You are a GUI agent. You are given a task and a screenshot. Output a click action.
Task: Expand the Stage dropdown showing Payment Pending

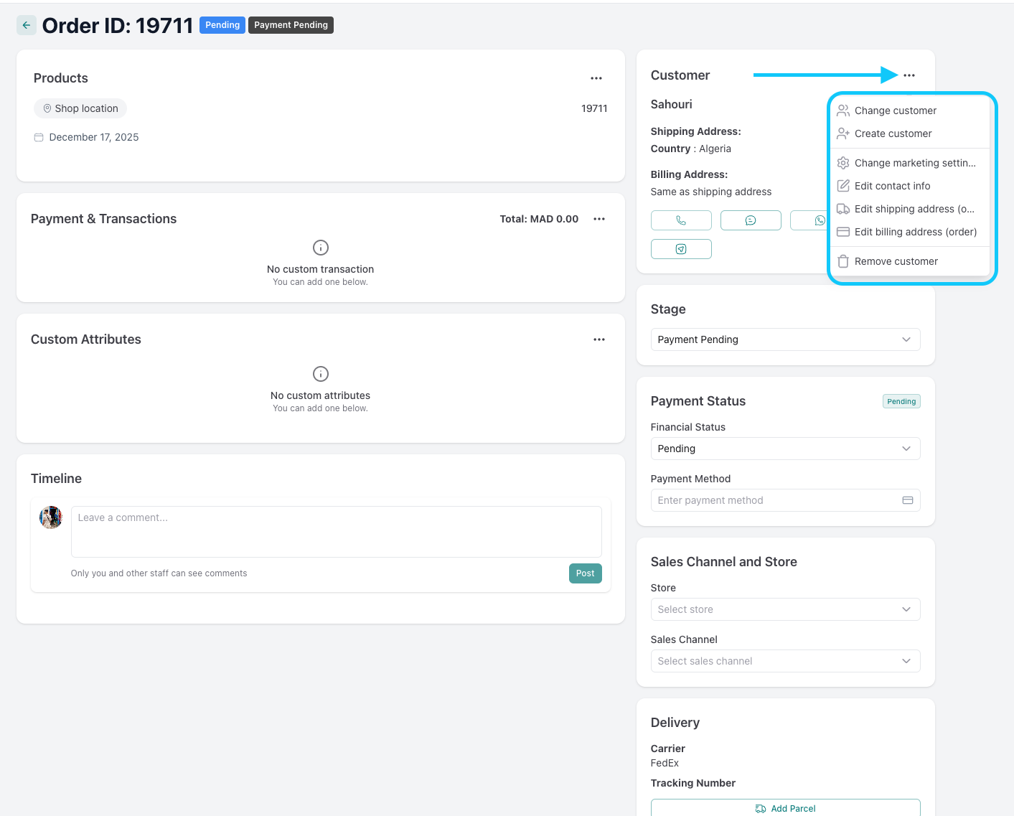pyautogui.click(x=785, y=339)
